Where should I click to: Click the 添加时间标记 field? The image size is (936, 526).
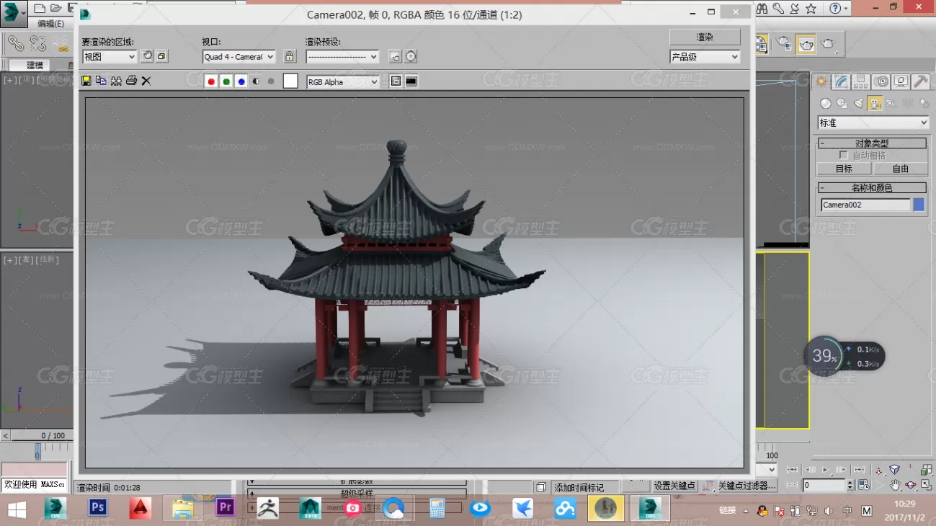click(x=584, y=487)
